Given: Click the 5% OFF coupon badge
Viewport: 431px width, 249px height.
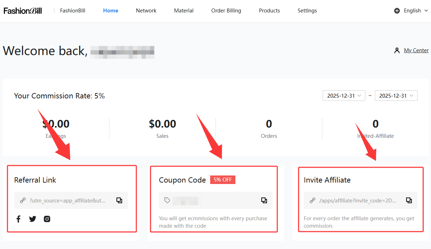Looking at the screenshot, I should 223,180.
